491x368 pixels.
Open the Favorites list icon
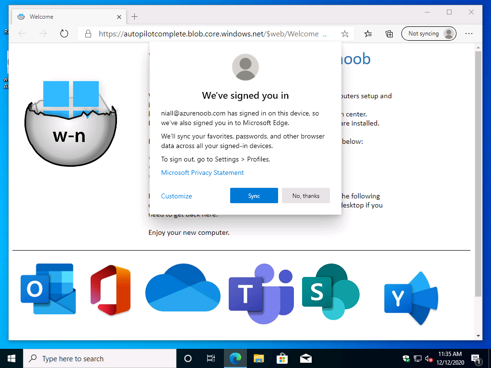pyautogui.click(x=368, y=34)
